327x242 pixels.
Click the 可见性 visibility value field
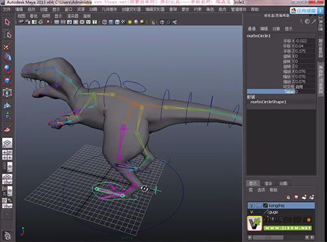click(305, 87)
